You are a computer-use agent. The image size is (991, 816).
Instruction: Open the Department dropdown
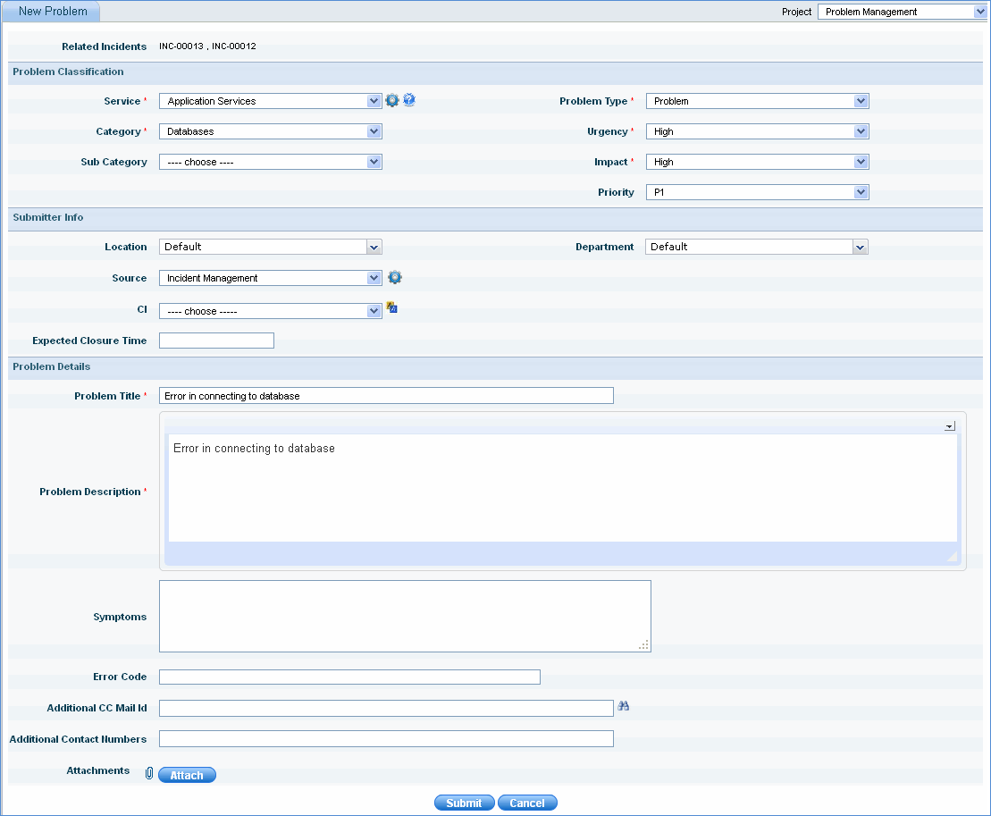(756, 248)
